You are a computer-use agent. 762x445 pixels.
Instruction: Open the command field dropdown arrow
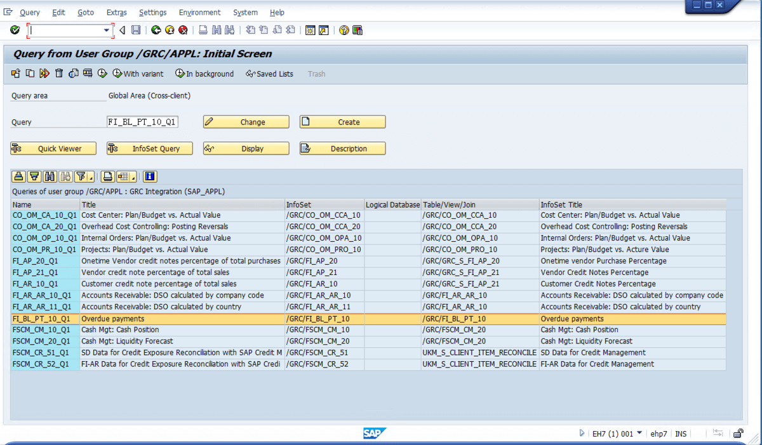tap(107, 30)
